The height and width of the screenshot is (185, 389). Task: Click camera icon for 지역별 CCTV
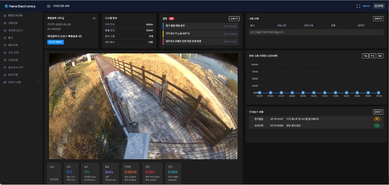coord(5,30)
